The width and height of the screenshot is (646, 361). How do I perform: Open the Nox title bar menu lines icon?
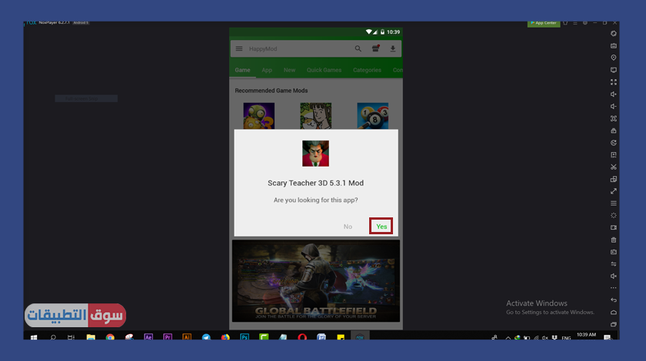(575, 23)
